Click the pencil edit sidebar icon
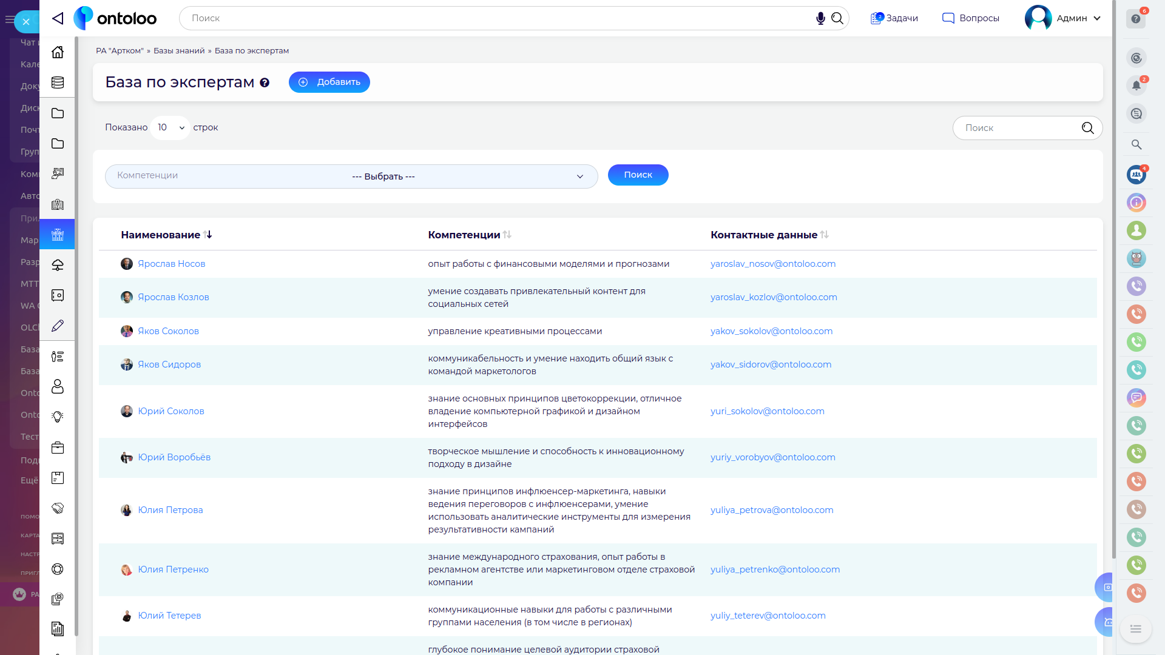The image size is (1165, 655). coord(58,326)
